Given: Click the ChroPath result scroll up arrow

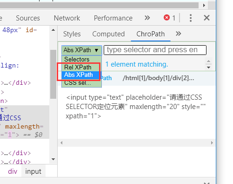Looking at the screenshot, I should [209, 61].
